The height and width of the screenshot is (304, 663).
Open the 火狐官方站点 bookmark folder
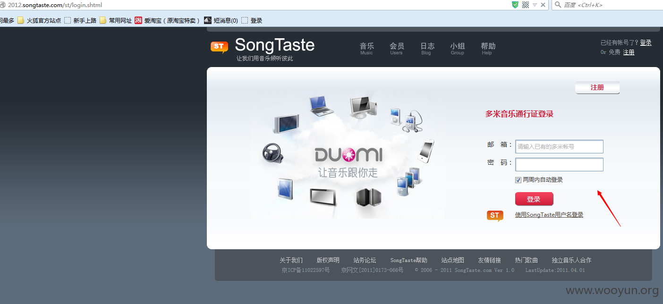(40, 20)
